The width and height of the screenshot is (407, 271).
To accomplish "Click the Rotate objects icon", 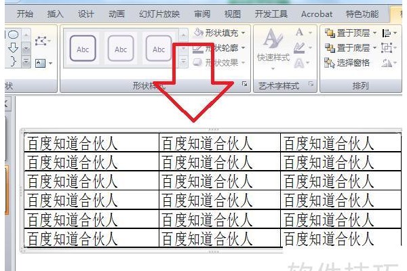I will coord(387,63).
